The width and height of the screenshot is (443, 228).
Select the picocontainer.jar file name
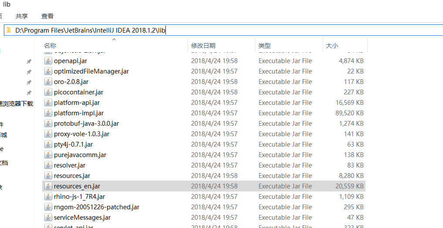click(x=78, y=92)
